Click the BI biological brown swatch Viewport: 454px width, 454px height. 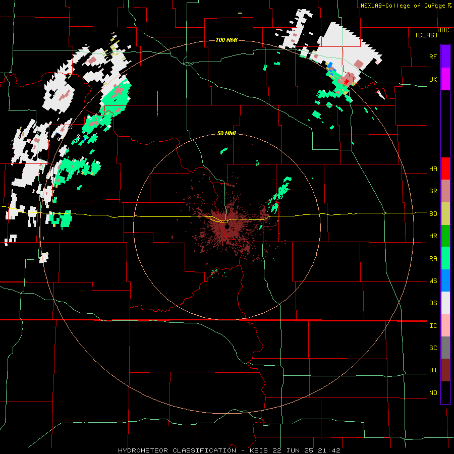pos(445,370)
